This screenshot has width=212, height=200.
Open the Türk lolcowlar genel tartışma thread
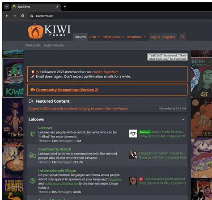[165, 179]
